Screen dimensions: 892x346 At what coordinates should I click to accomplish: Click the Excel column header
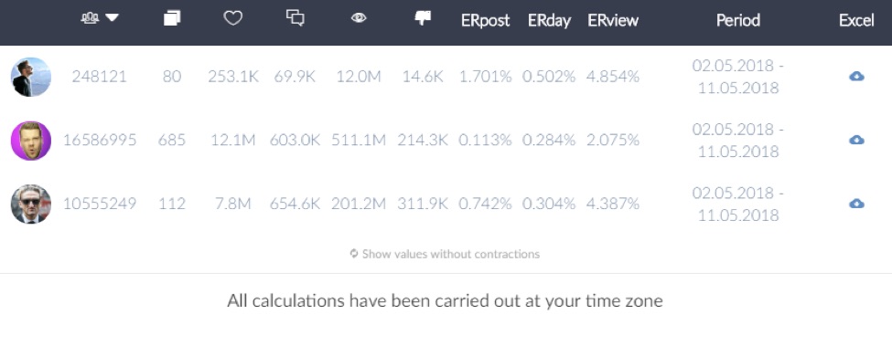tap(856, 21)
